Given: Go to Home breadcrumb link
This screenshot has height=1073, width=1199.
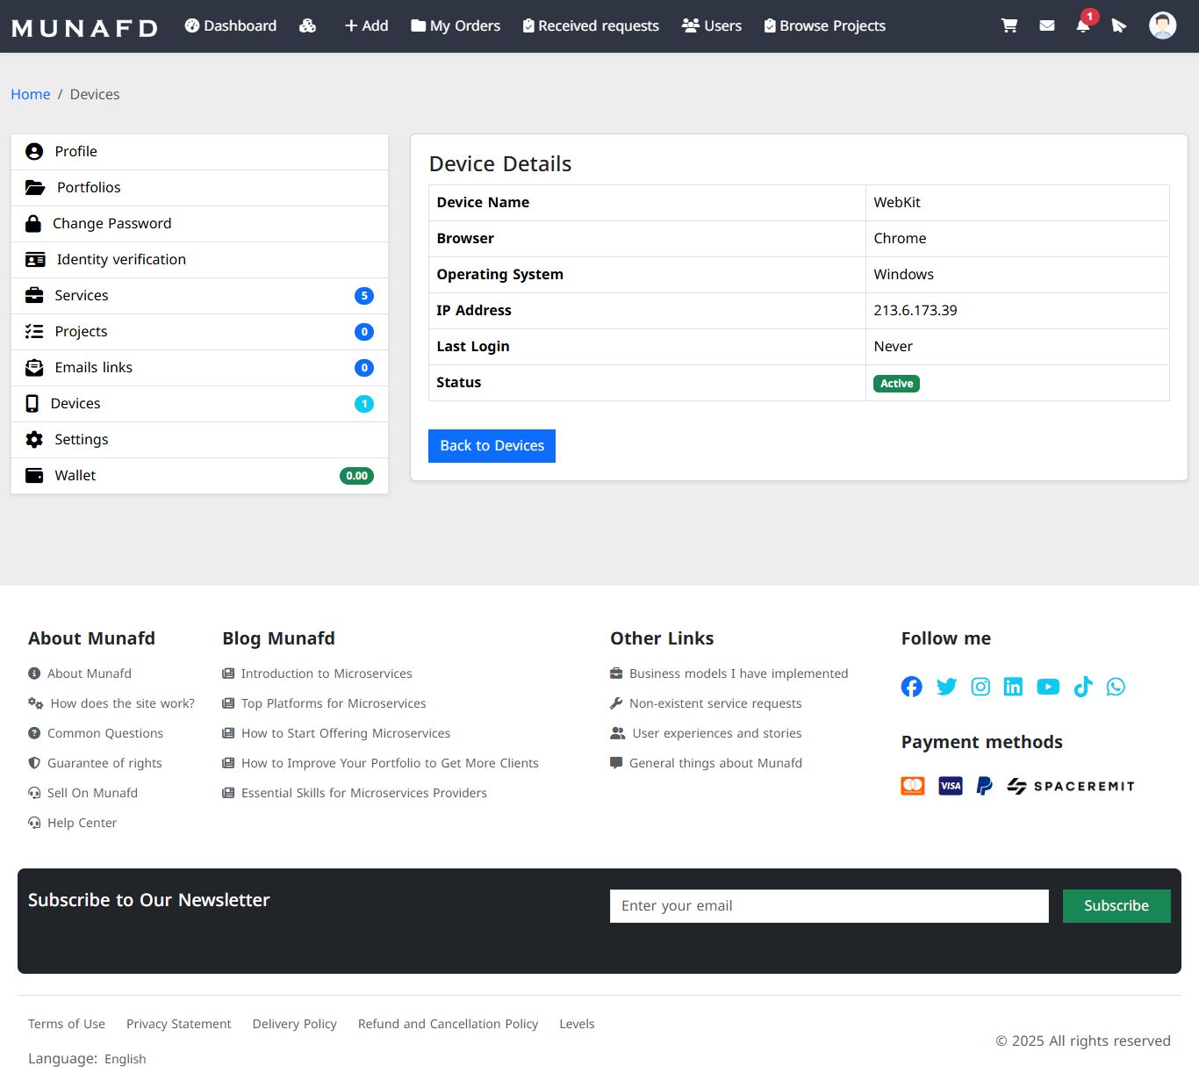Looking at the screenshot, I should pos(31,94).
